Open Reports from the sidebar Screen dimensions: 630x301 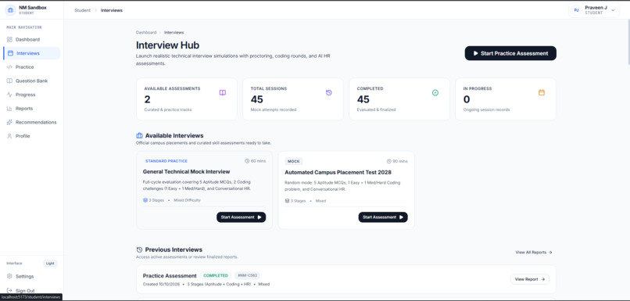tap(32, 109)
